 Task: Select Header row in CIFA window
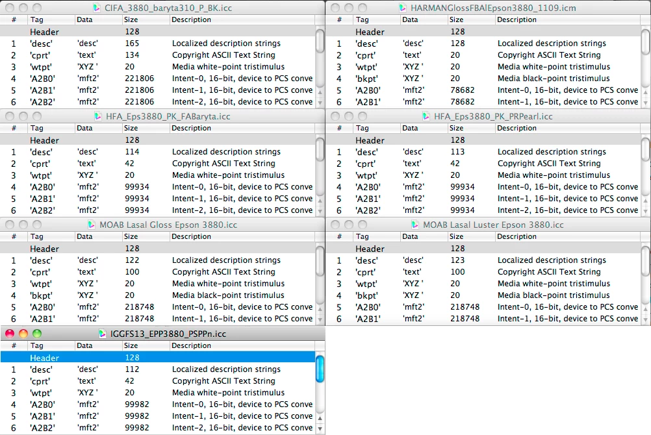coord(158,32)
